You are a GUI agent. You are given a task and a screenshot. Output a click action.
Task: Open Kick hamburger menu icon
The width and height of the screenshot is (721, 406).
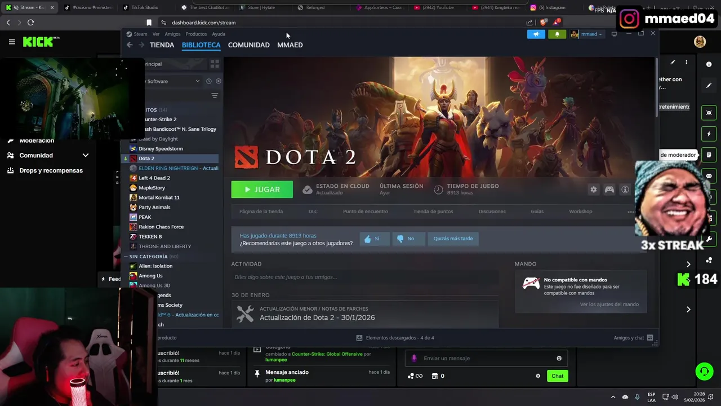(12, 42)
